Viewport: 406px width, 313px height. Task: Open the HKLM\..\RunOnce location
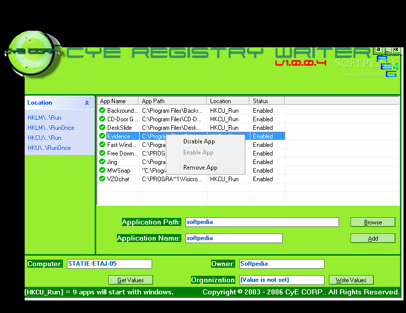(51, 128)
